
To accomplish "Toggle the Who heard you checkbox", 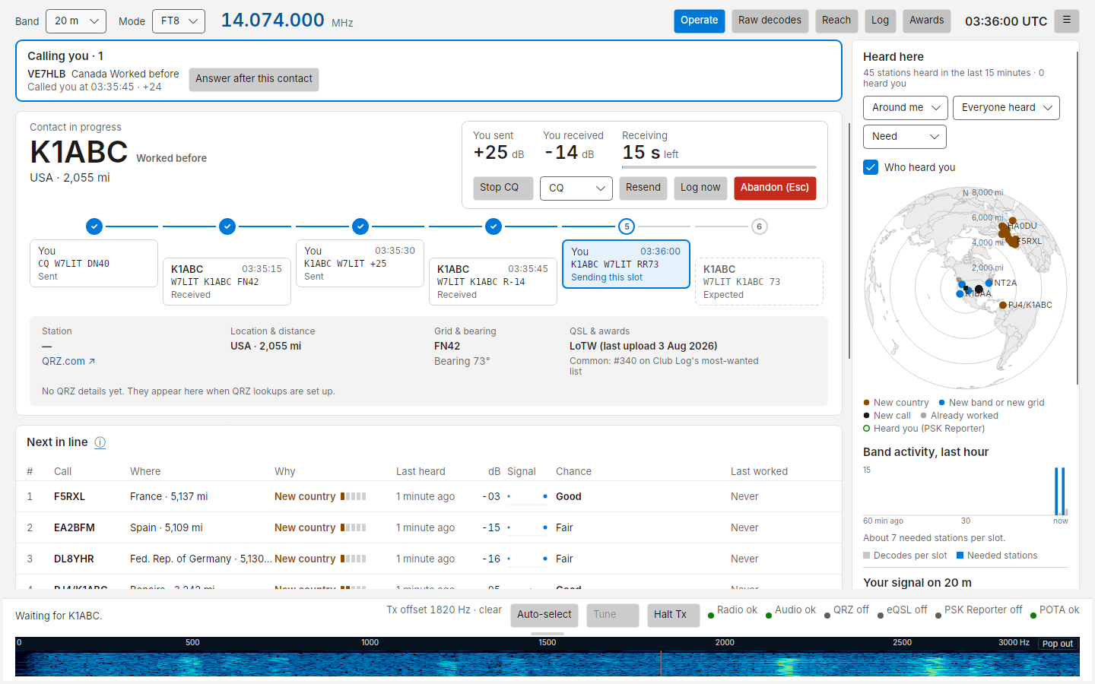I will [x=871, y=167].
